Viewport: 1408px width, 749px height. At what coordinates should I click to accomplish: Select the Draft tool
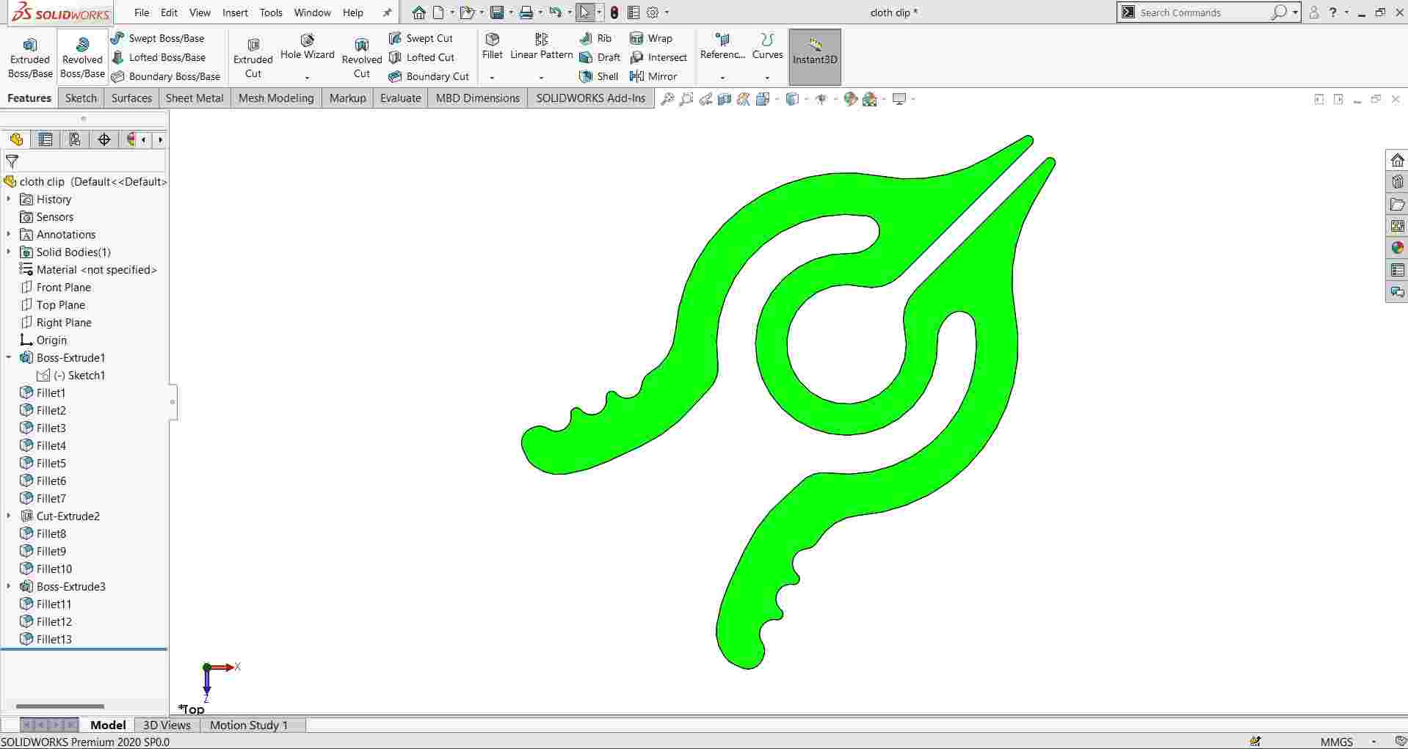[x=600, y=57]
